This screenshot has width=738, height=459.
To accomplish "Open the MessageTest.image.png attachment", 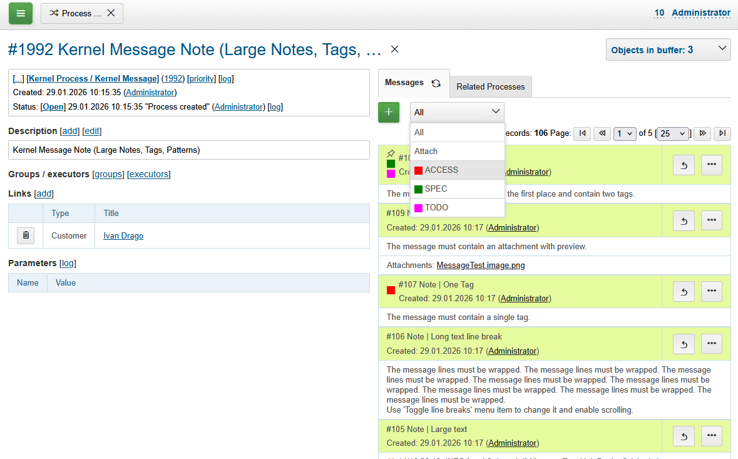I will point(480,265).
